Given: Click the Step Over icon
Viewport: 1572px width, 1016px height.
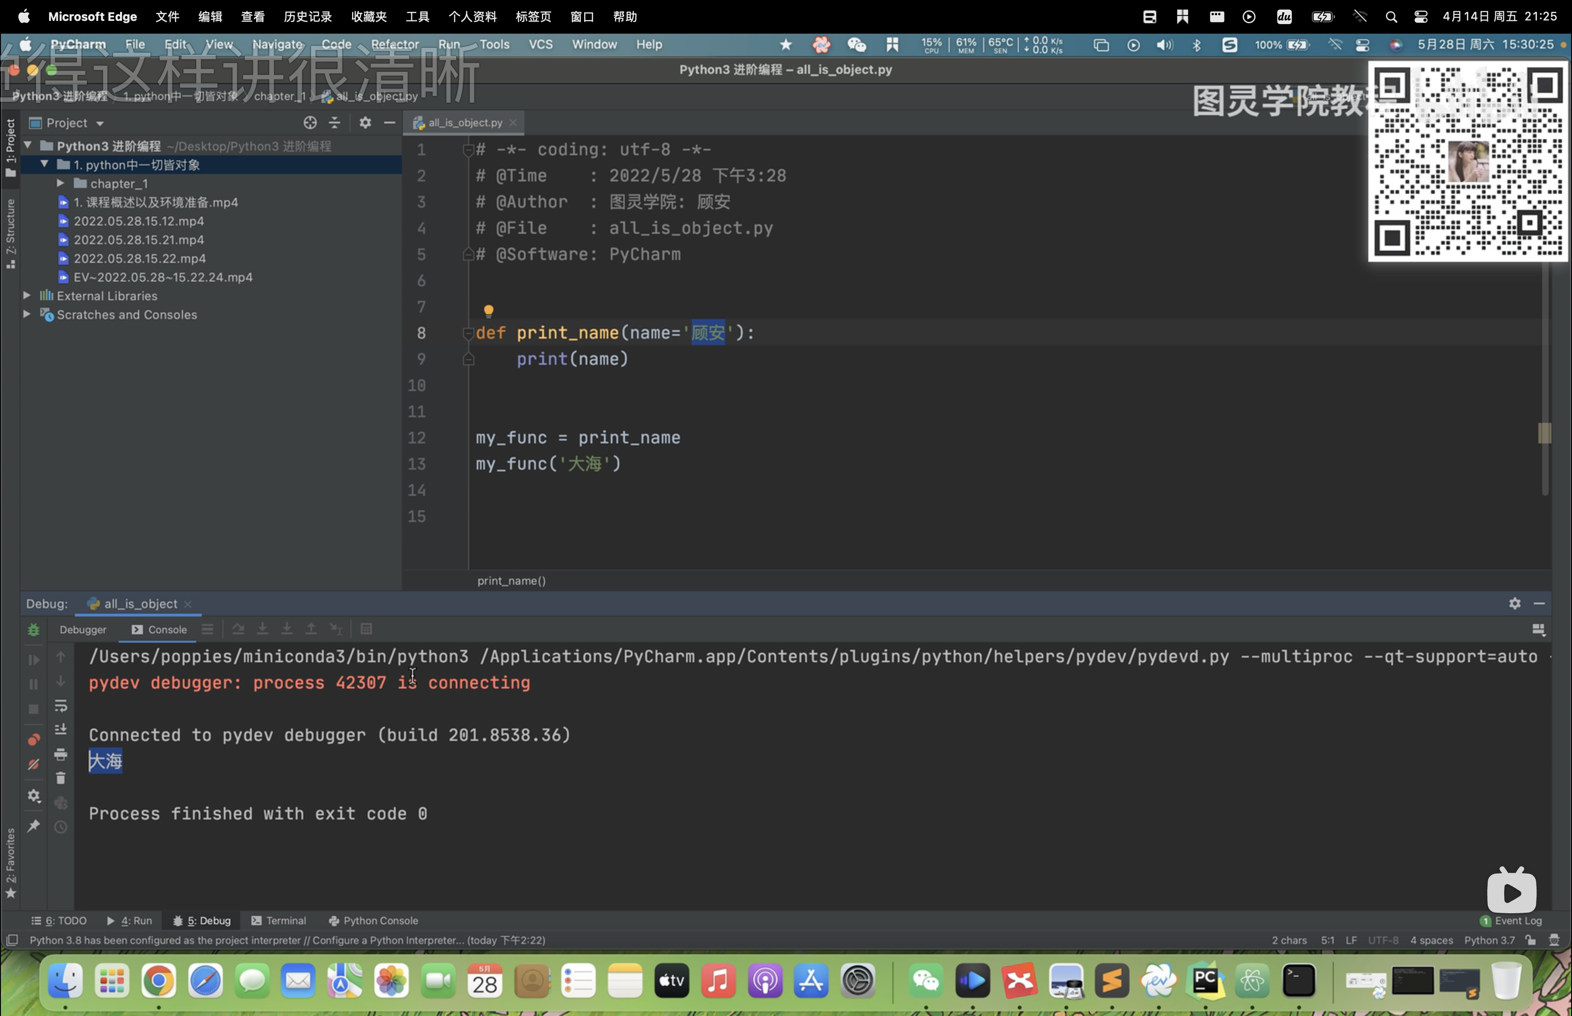Looking at the screenshot, I should click(238, 629).
